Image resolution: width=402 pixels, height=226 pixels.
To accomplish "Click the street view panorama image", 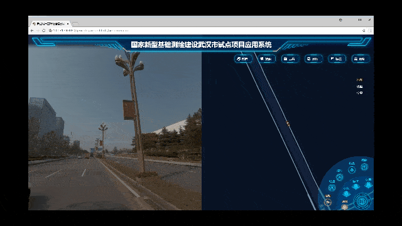I will pyautogui.click(x=115, y=128).
